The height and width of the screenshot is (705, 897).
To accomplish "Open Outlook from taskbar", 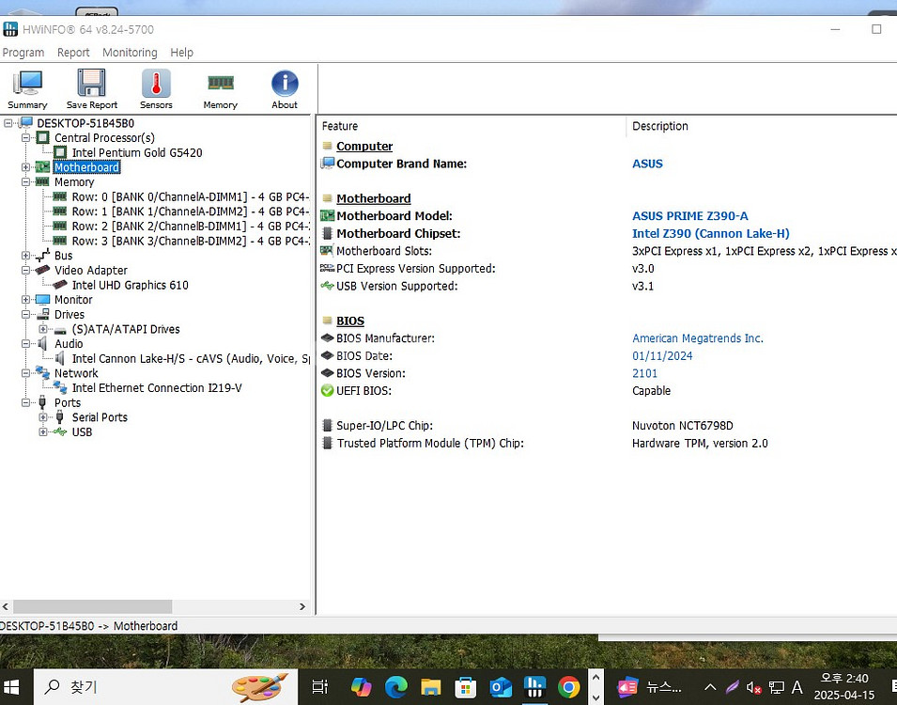I will pyautogui.click(x=501, y=687).
